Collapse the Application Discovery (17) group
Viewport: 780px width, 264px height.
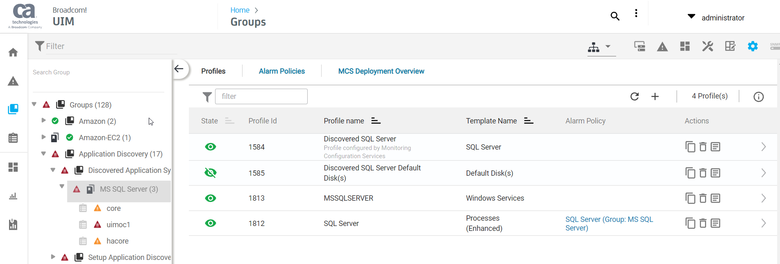point(43,154)
